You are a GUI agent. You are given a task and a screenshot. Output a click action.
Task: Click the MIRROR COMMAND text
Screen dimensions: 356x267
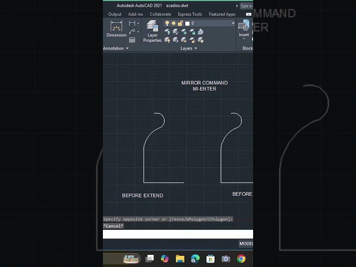pos(205,83)
